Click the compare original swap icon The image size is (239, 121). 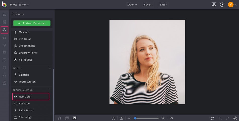pyautogui.click(x=212, y=118)
